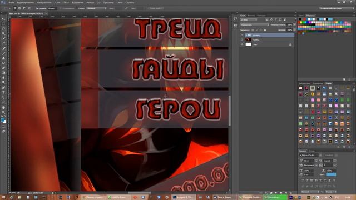Viewport: 356px width, 200px height.
Task: Select the Eyedropper tool
Action: point(3,43)
